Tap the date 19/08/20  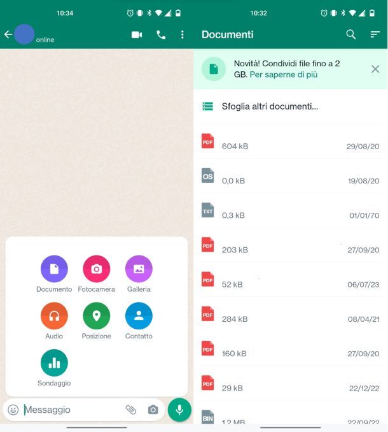coord(364,181)
